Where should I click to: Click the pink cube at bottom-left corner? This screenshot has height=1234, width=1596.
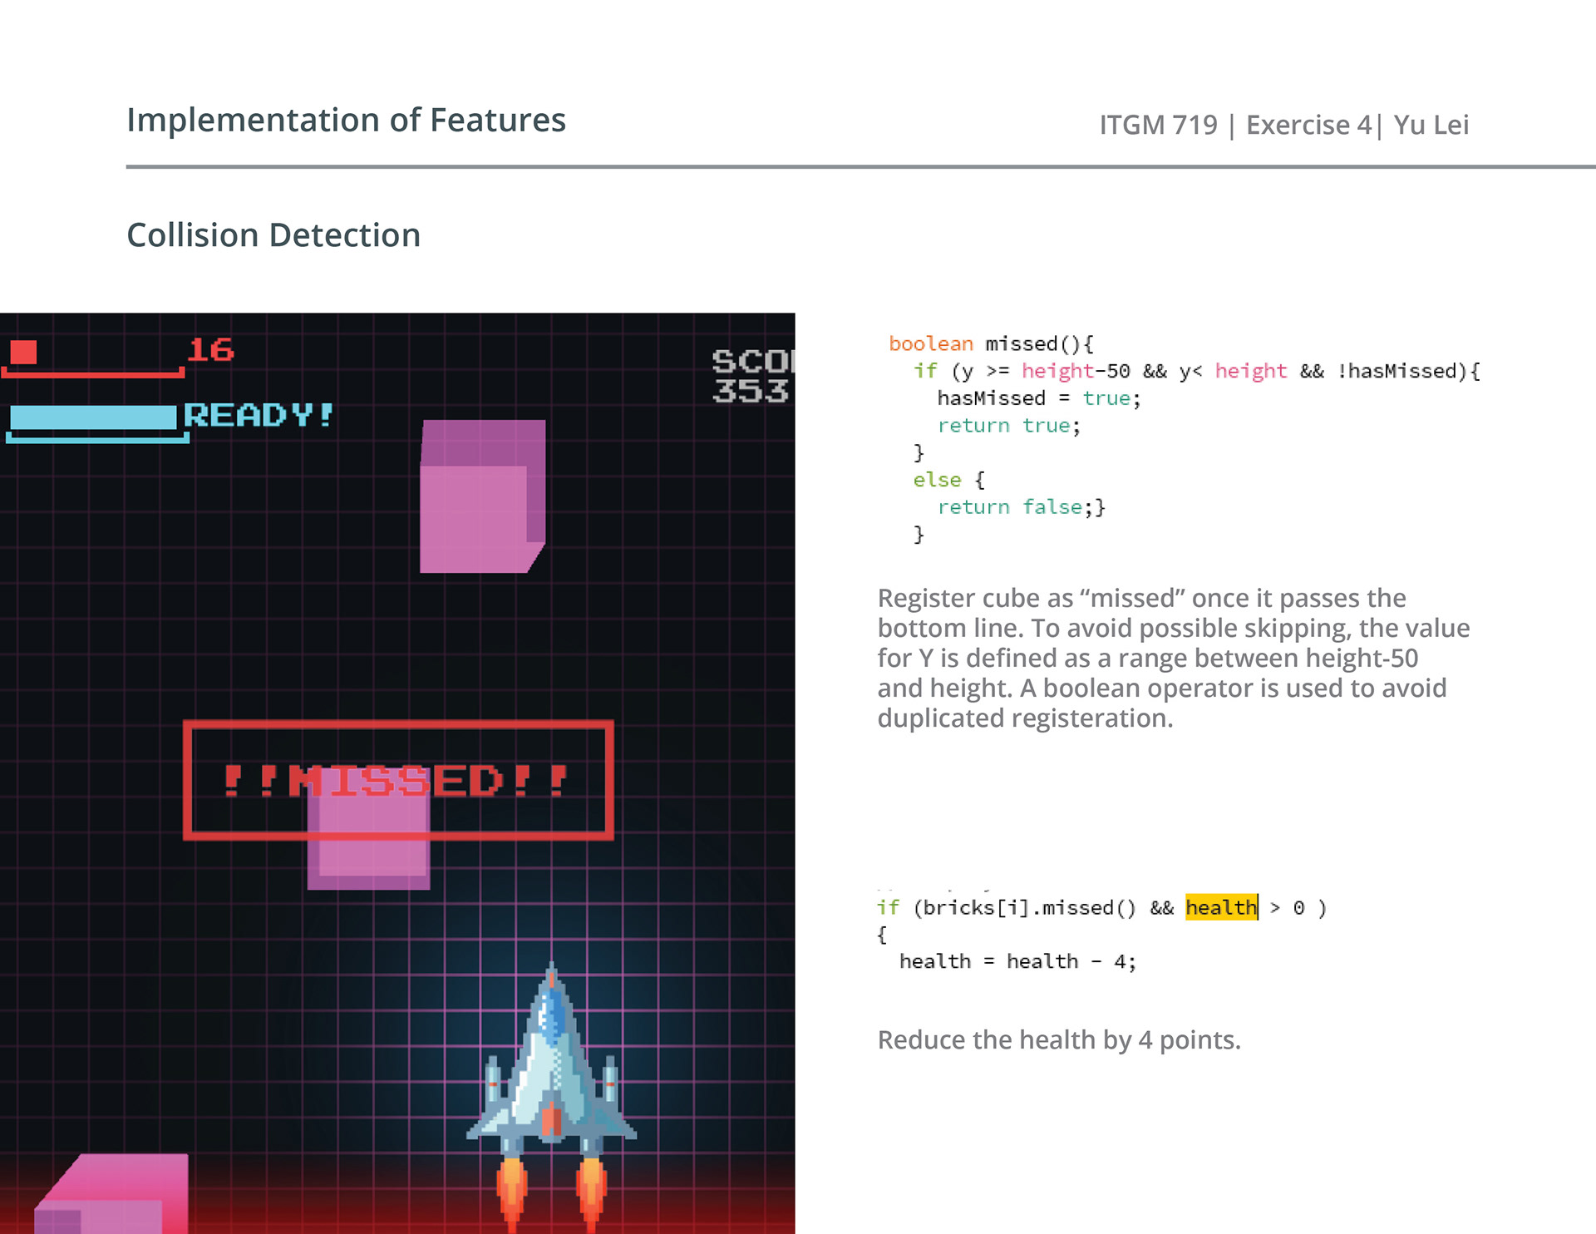[112, 1195]
